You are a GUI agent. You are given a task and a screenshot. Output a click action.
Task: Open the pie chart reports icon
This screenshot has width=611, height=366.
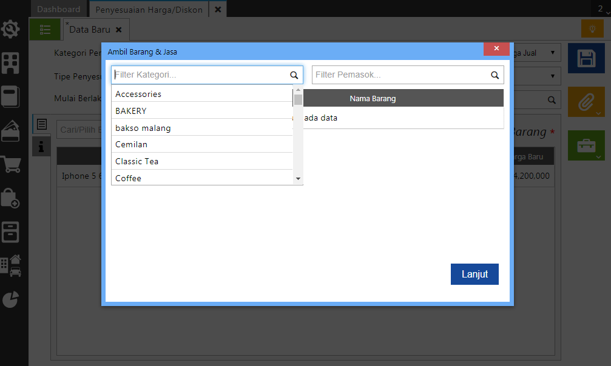[x=10, y=299]
